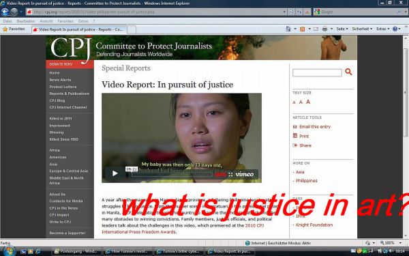Image resolution: width=409 pixels, height=256 pixels.
Task: Play the Vimeo video
Action: point(115,173)
